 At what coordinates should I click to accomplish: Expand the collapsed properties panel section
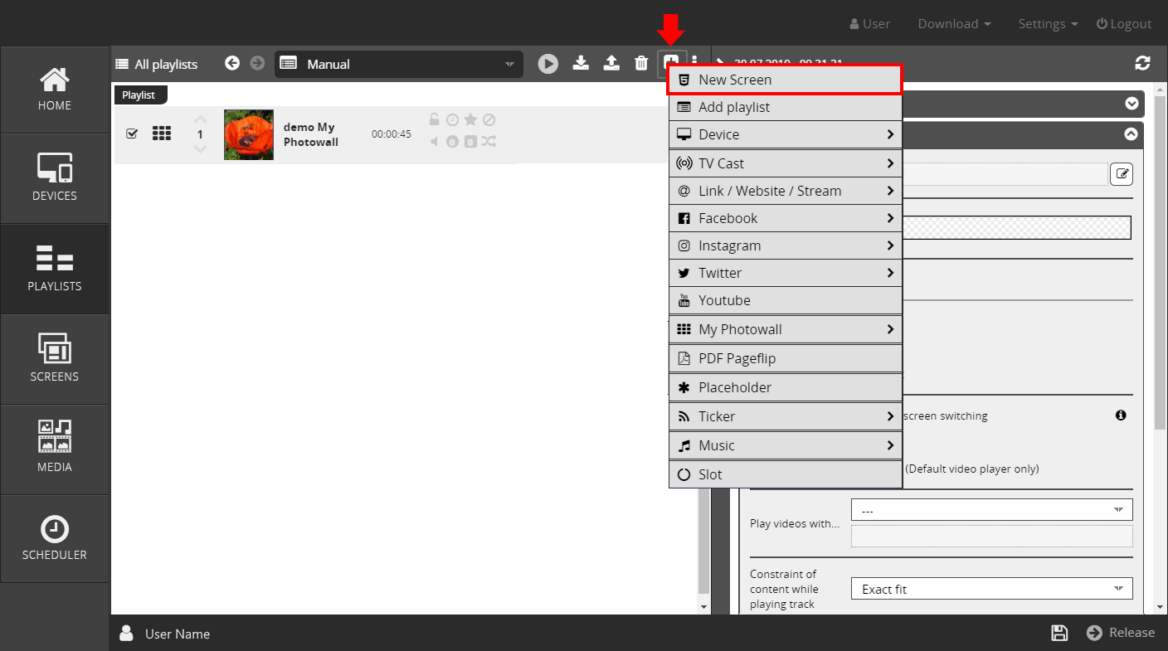coord(1131,104)
